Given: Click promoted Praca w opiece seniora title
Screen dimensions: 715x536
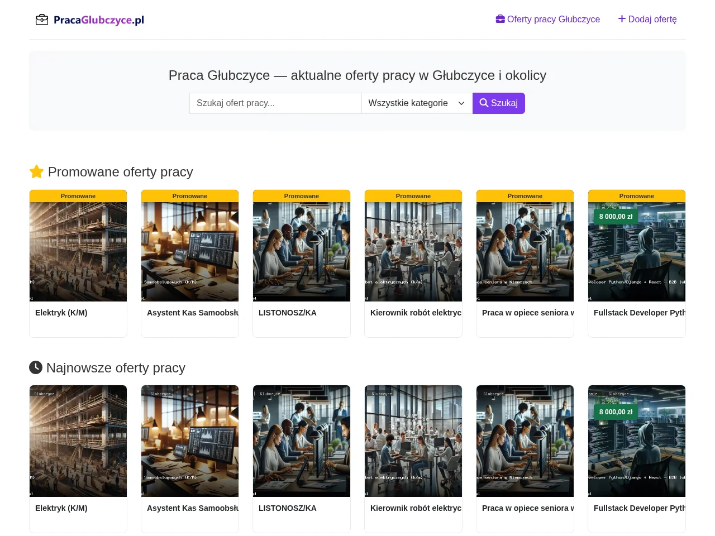Looking at the screenshot, I should click(528, 313).
